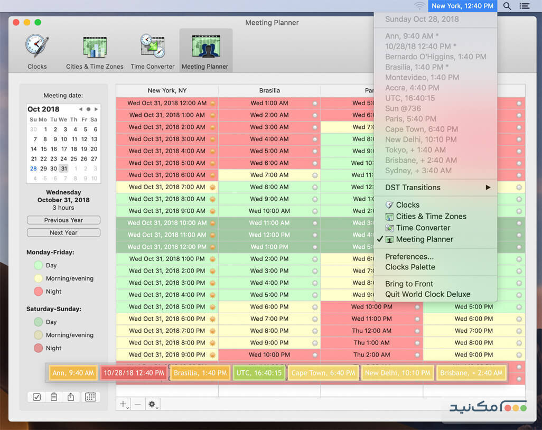Image resolution: width=542 pixels, height=430 pixels.
Task: Open the search icon in the menu bar
Action: coord(506,6)
